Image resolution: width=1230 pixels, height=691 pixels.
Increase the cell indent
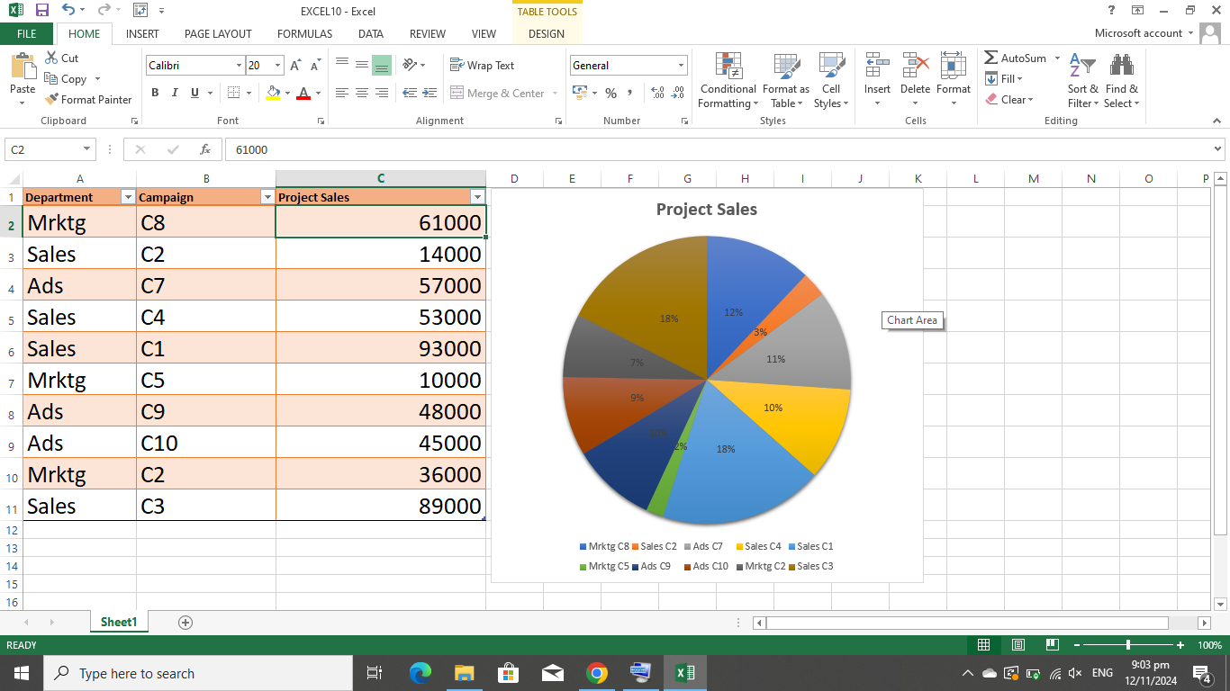pos(429,93)
